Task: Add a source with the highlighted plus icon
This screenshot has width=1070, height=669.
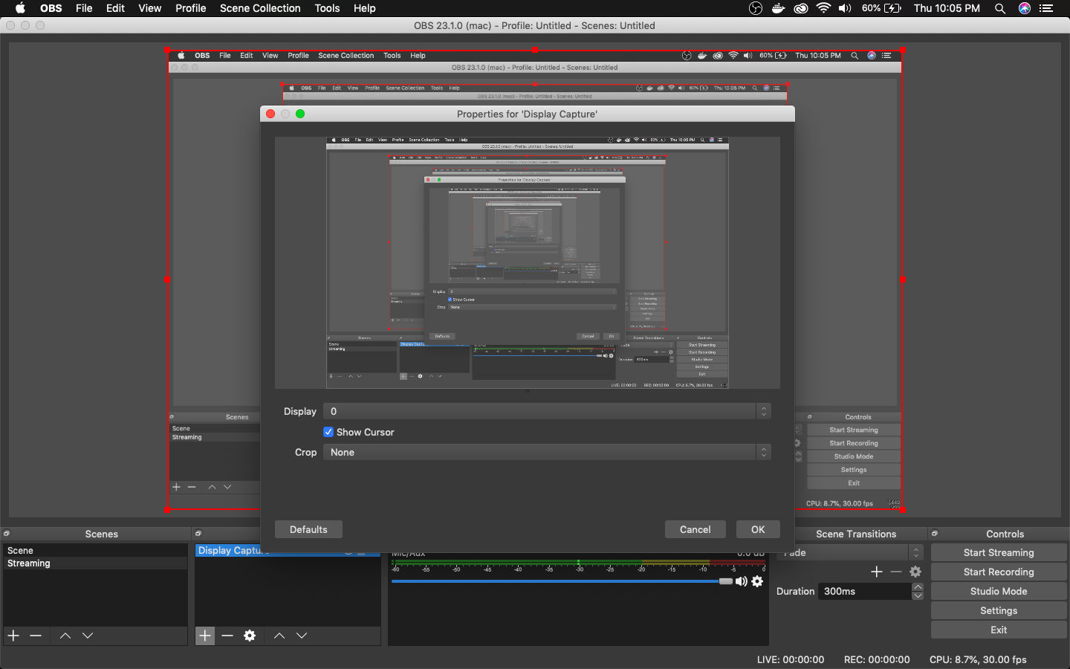Action: [205, 636]
